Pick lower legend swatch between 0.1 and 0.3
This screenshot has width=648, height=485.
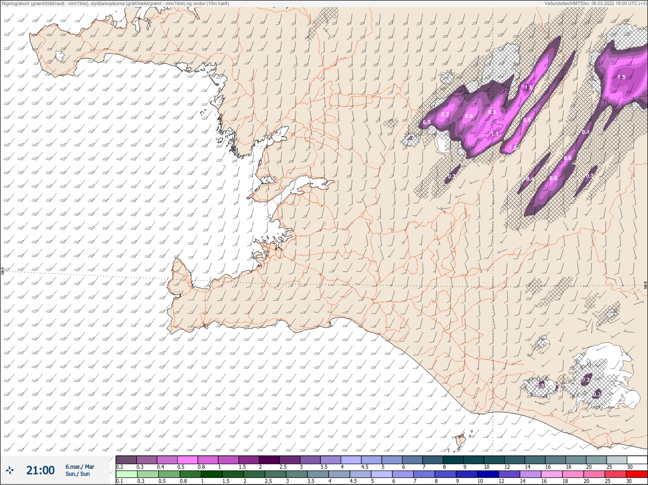[x=126, y=474]
